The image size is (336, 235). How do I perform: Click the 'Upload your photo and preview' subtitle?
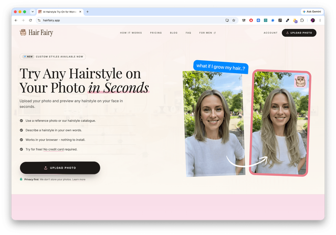(x=71, y=104)
